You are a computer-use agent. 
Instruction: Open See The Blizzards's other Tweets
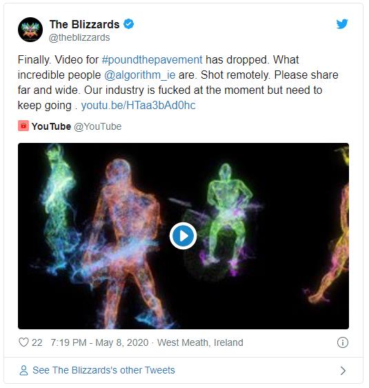pos(103,371)
